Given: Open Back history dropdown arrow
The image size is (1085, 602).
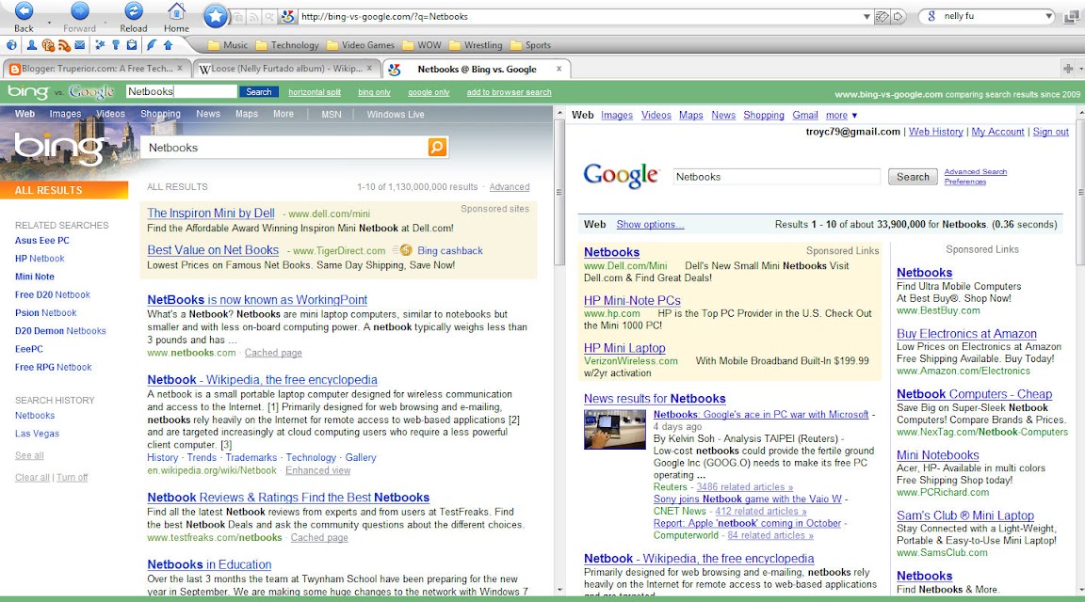Looking at the screenshot, I should (x=49, y=23).
